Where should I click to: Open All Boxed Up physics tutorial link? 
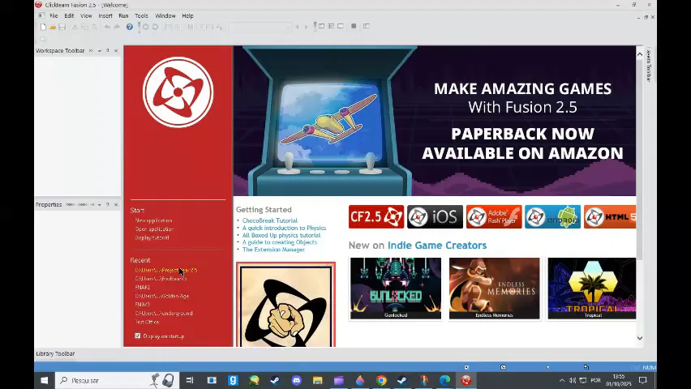pos(281,235)
